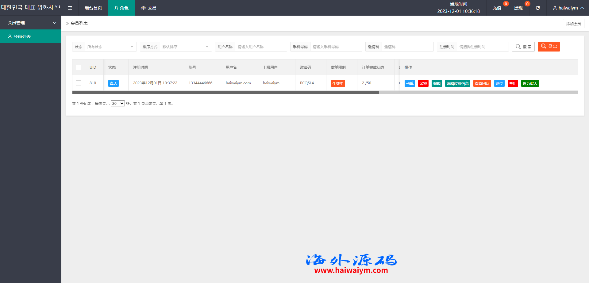Image resolution: width=589 pixels, height=283 pixels.
Task: Change the per-page count select showing 20
Action: pyautogui.click(x=117, y=103)
